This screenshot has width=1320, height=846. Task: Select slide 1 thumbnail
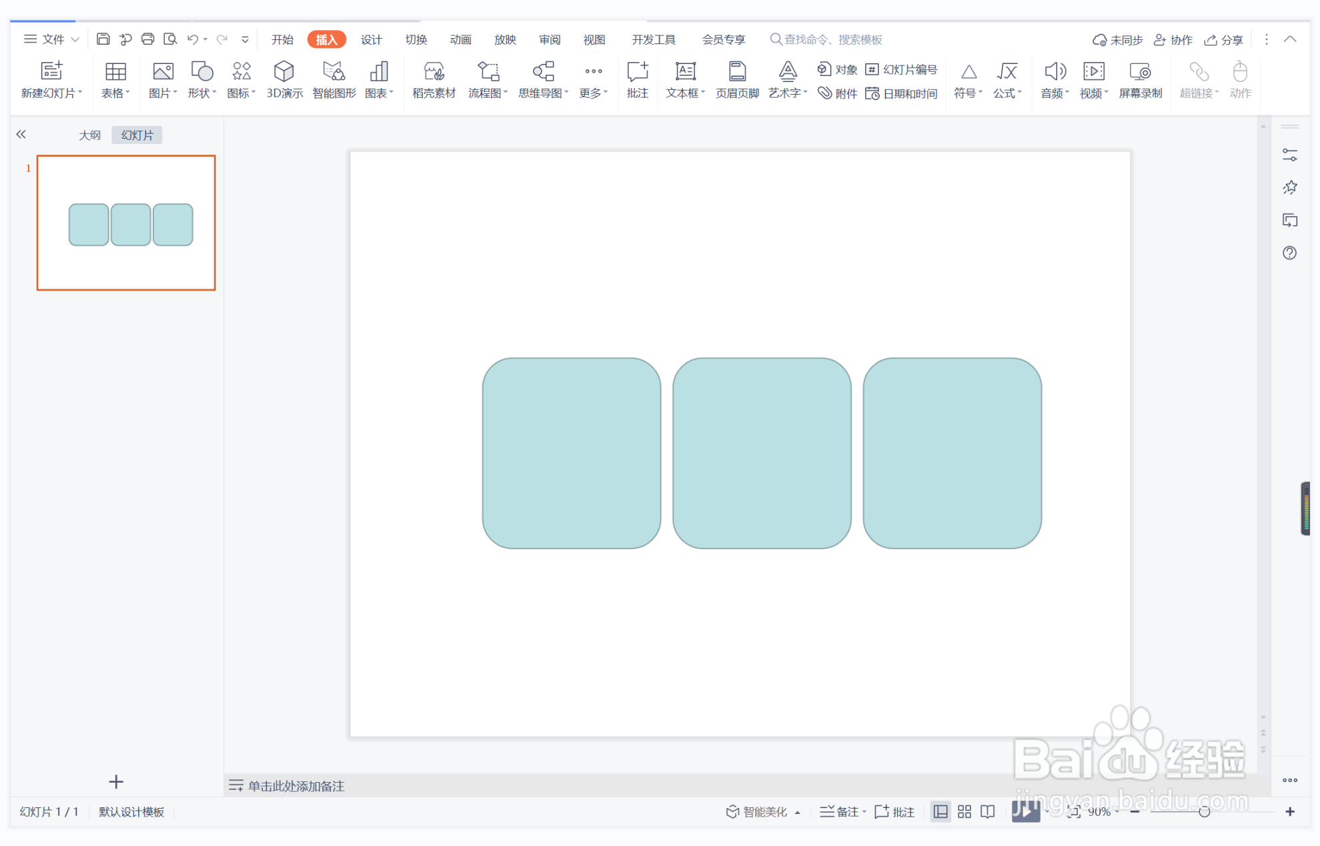click(x=126, y=223)
